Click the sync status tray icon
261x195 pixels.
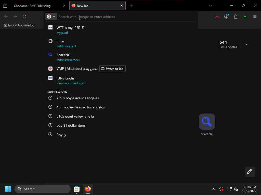(221, 189)
